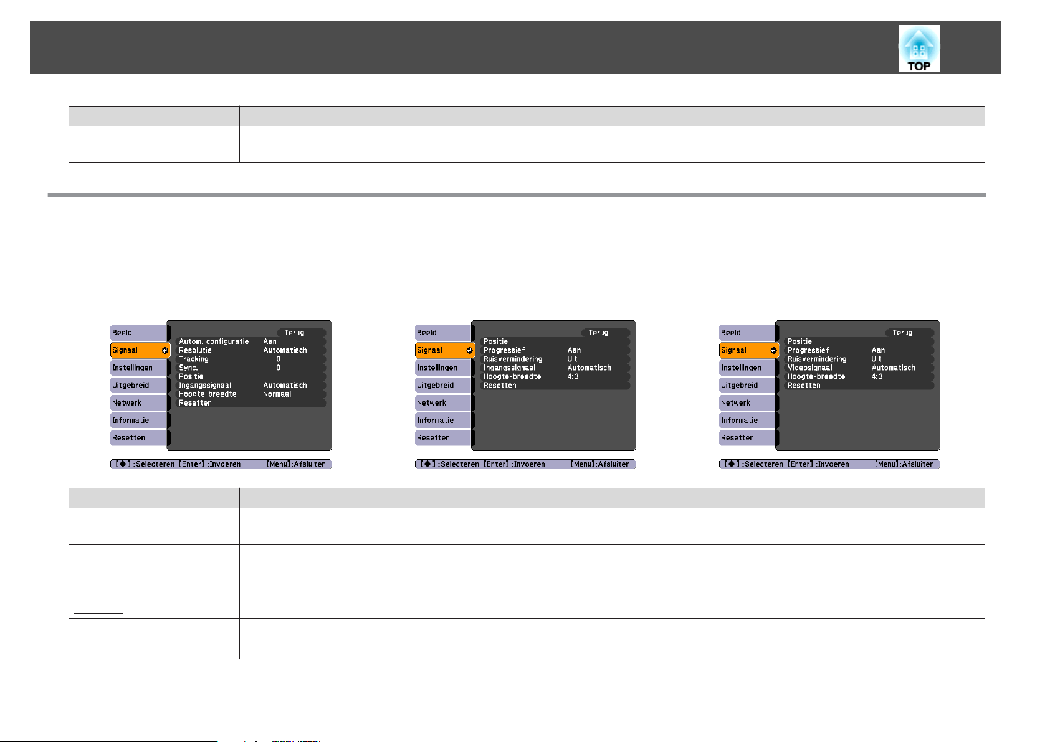Select Beeld tab in the middle menu screenshot
This screenshot has height=742, width=1050.
click(x=444, y=333)
